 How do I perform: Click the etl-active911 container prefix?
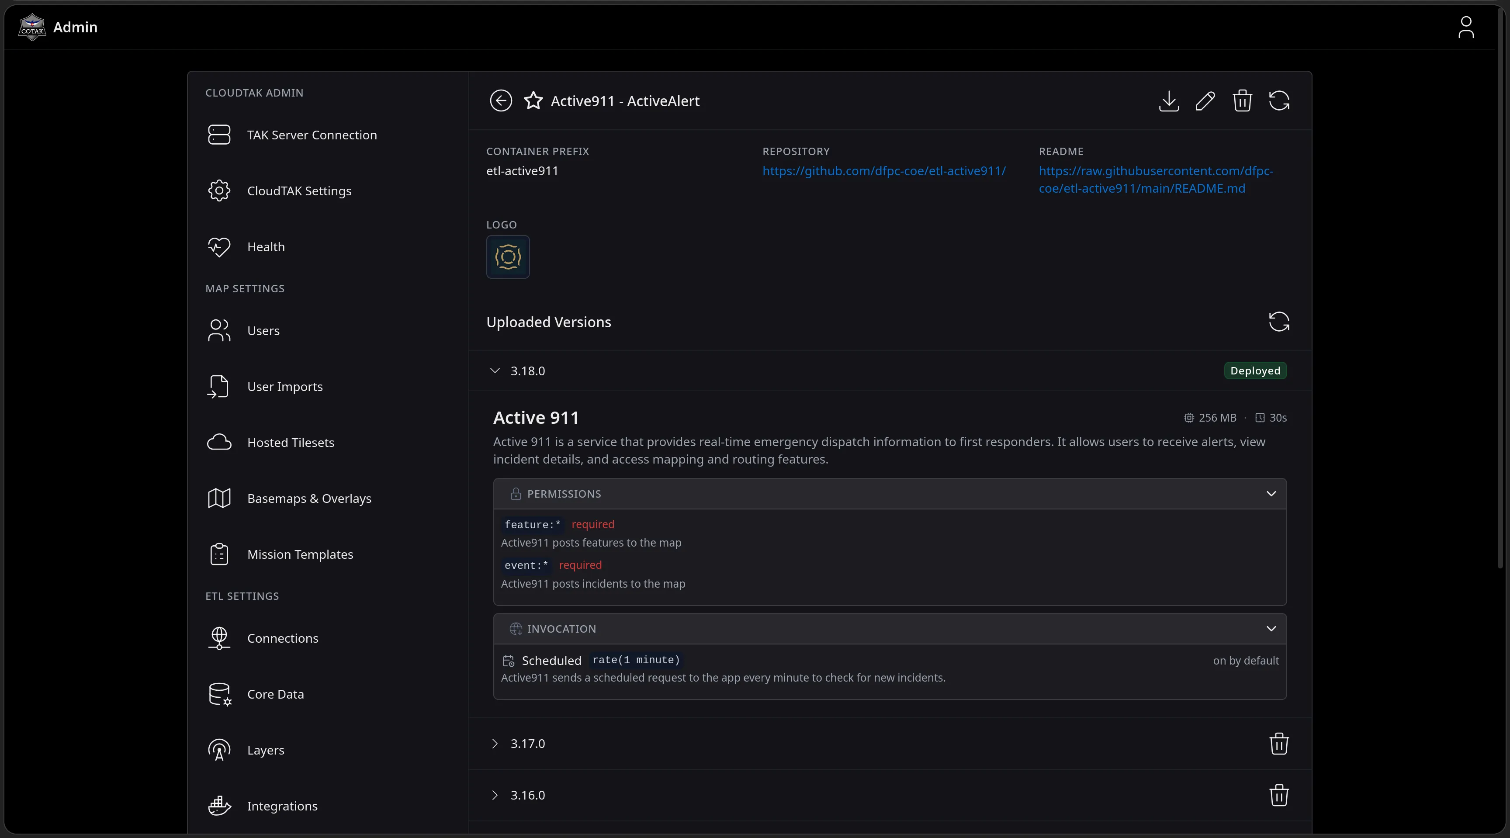(x=522, y=170)
